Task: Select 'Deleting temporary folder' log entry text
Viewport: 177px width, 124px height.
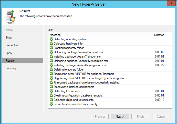Action: (x=69, y=70)
